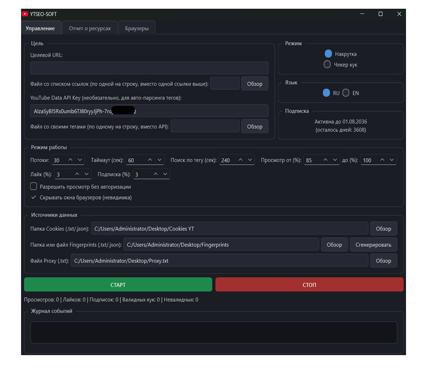Screen dimensions: 425x370
Task: Decrease Поиск по тегу seconds down arrow
Action: (250, 160)
